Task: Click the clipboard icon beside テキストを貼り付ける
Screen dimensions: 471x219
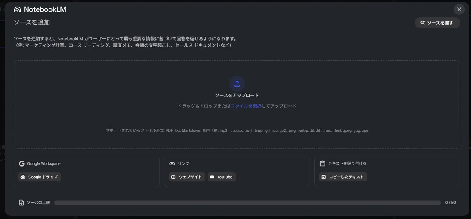Action: coord(323,164)
